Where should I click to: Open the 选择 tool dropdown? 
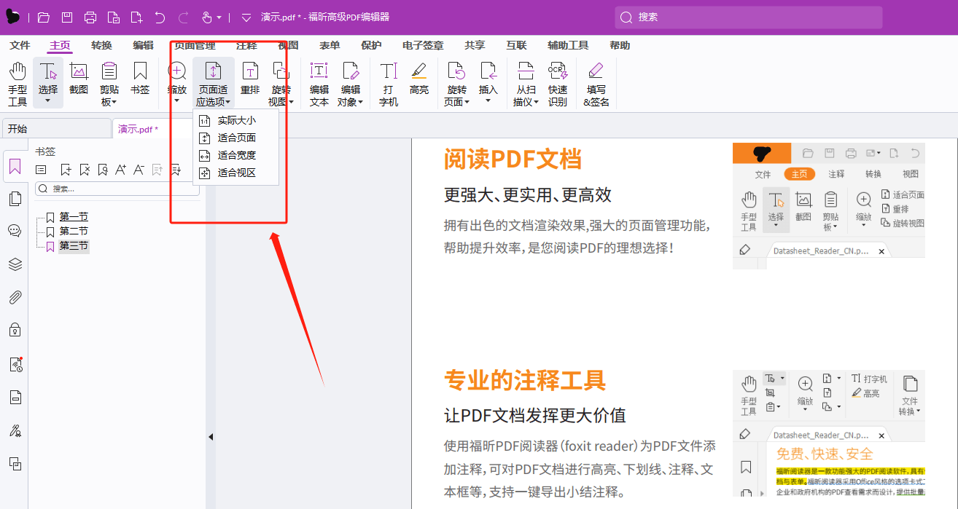(48, 100)
